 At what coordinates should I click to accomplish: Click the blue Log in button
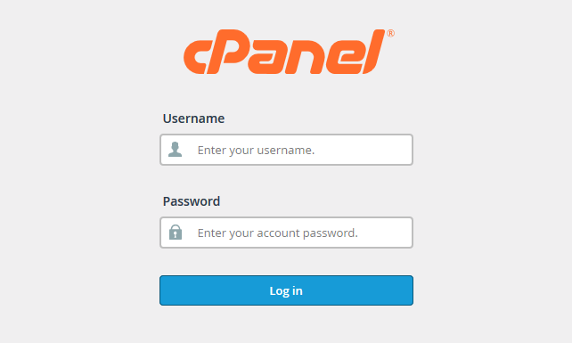coord(286,290)
